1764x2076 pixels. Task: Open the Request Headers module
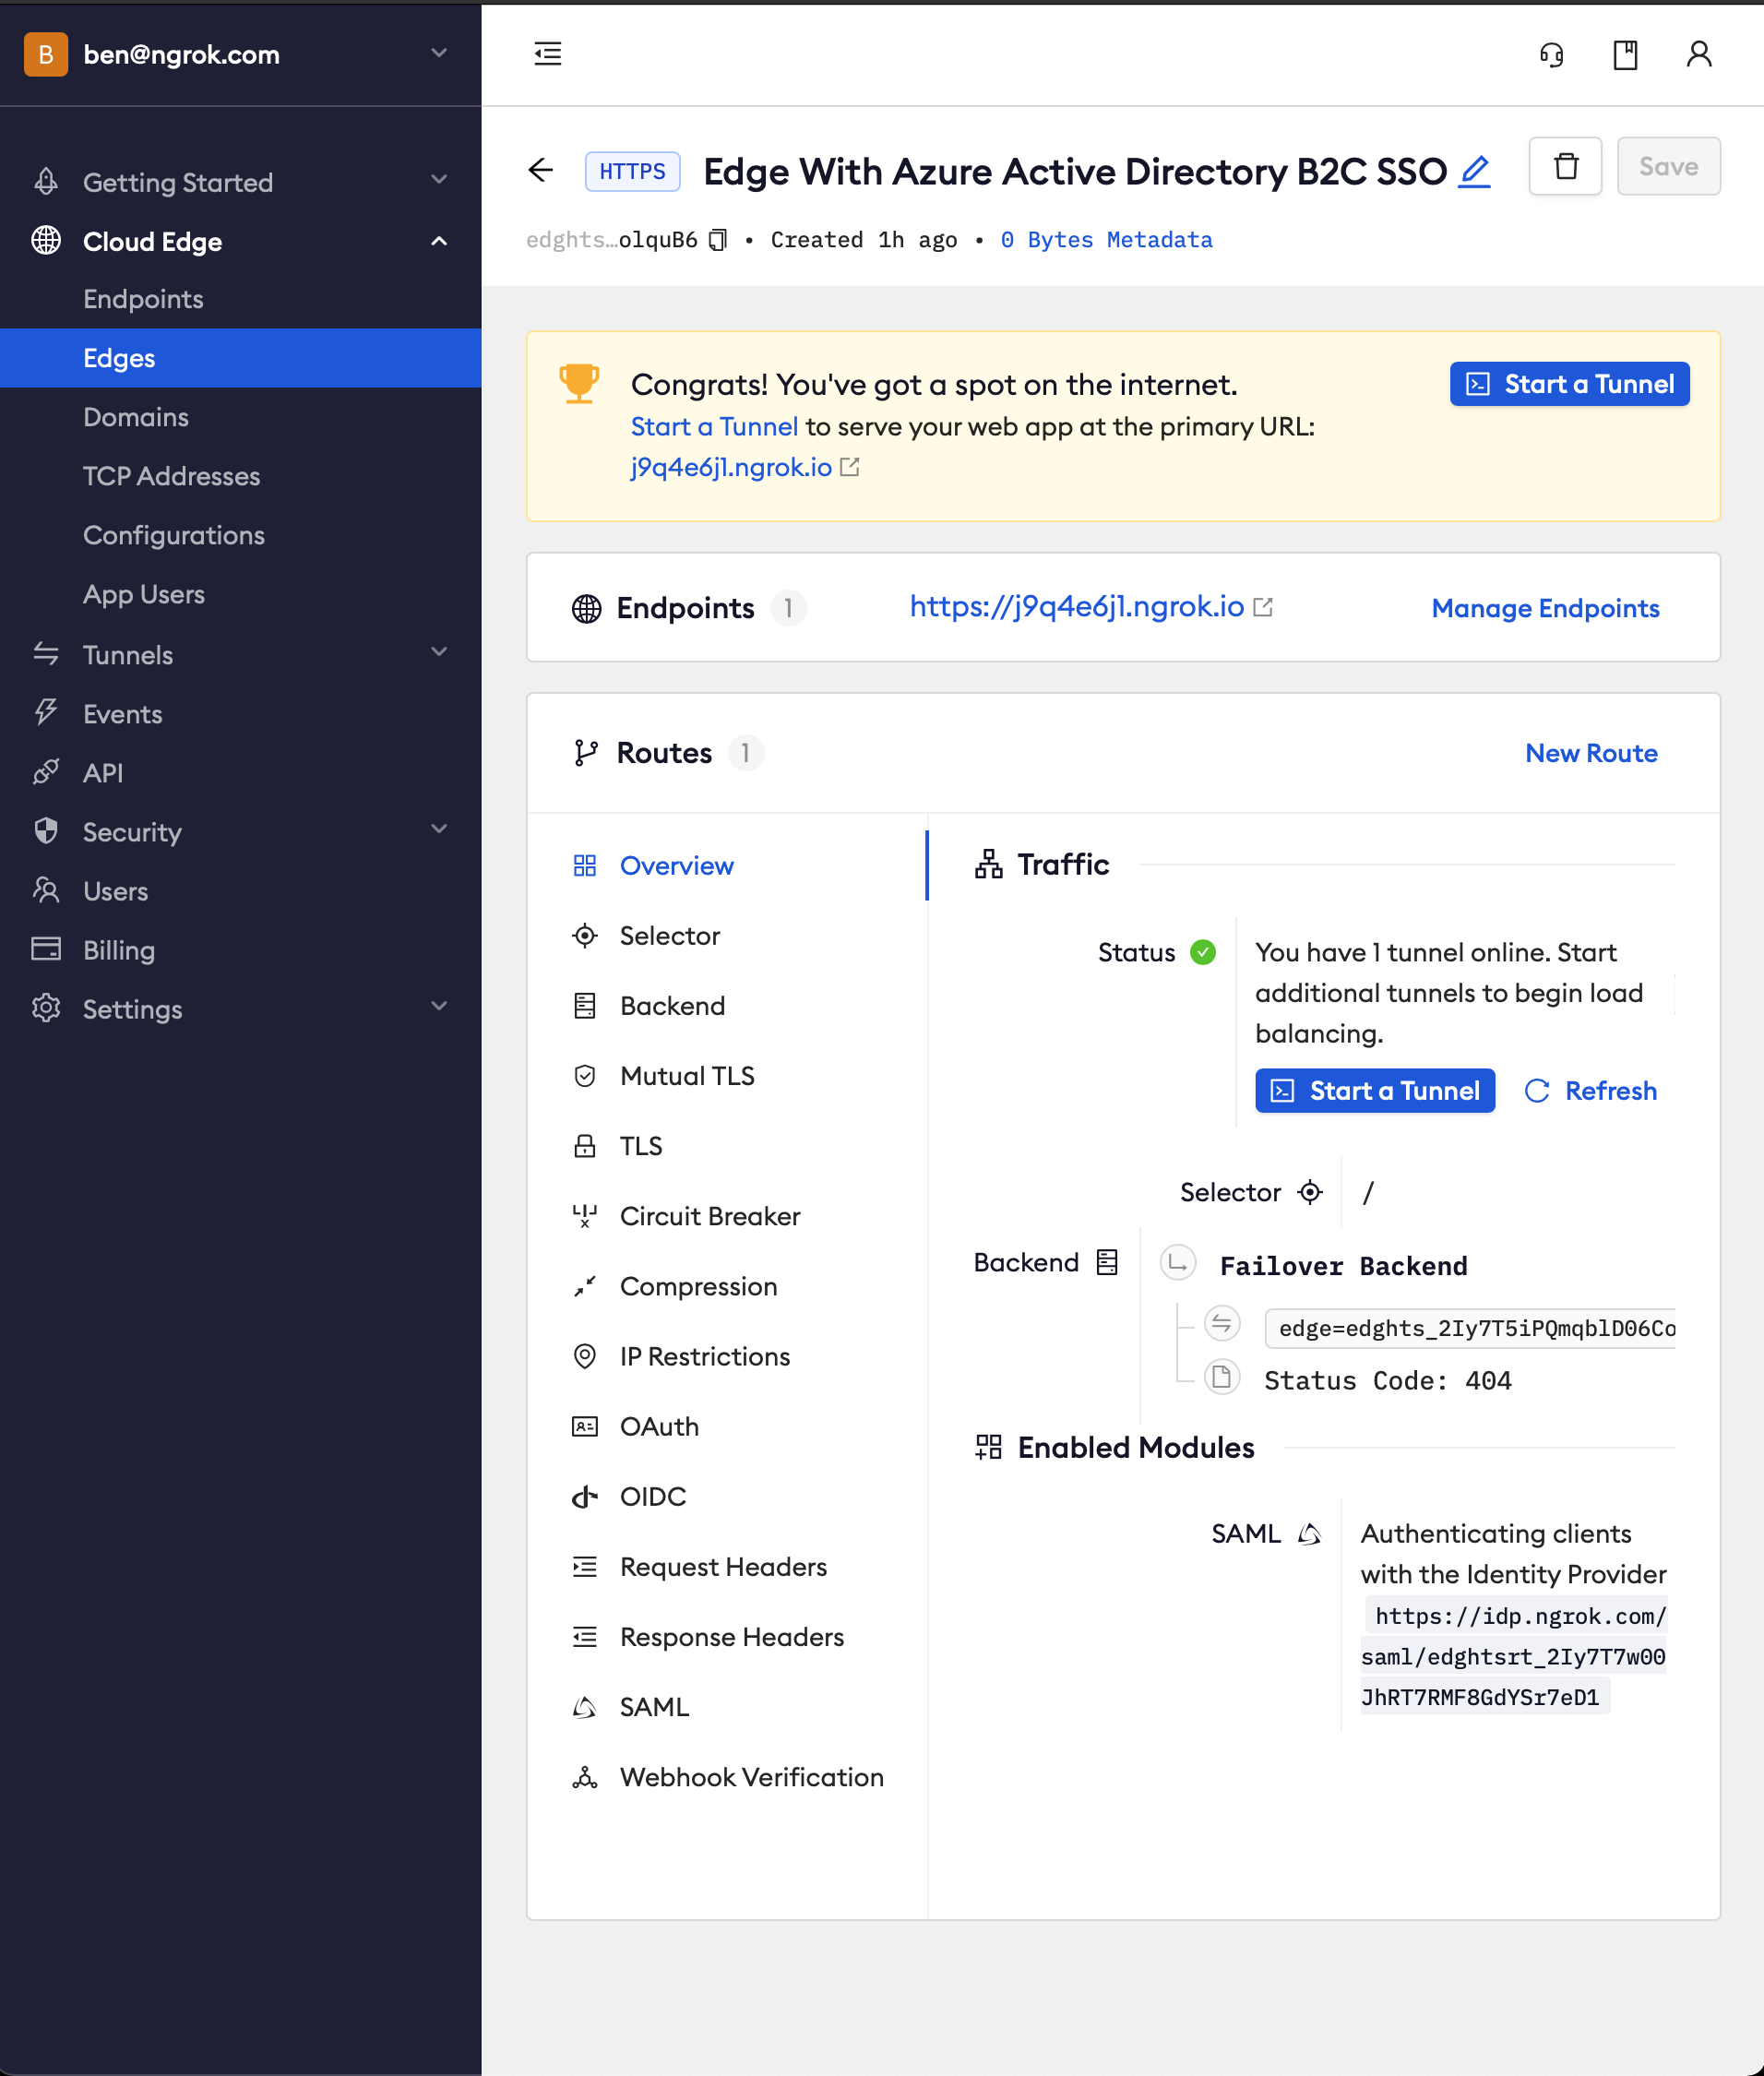tap(727, 1567)
